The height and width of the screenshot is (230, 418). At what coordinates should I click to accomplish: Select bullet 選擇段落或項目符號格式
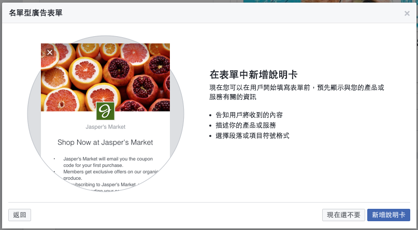coord(252,136)
